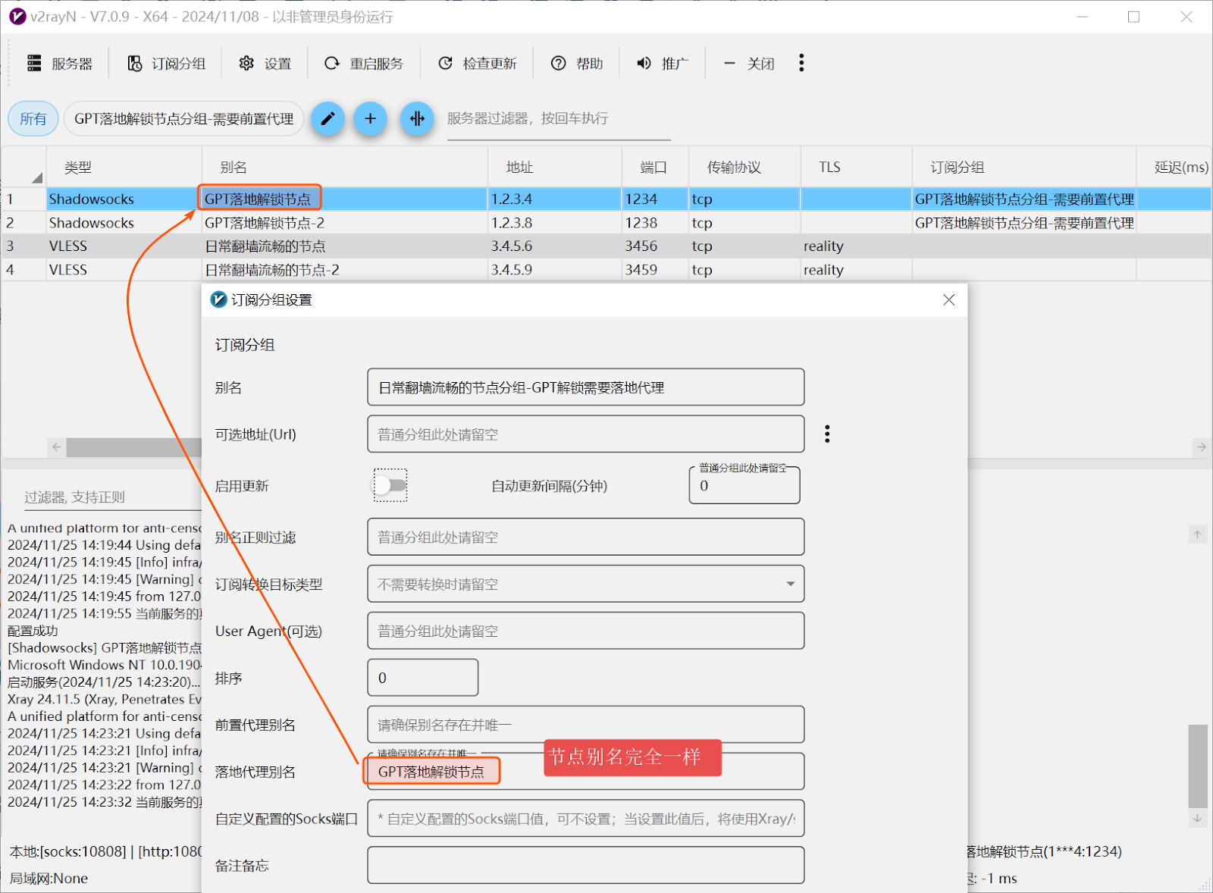
Task: Expand 订阅转换目标类型 dropdown
Action: 790,584
